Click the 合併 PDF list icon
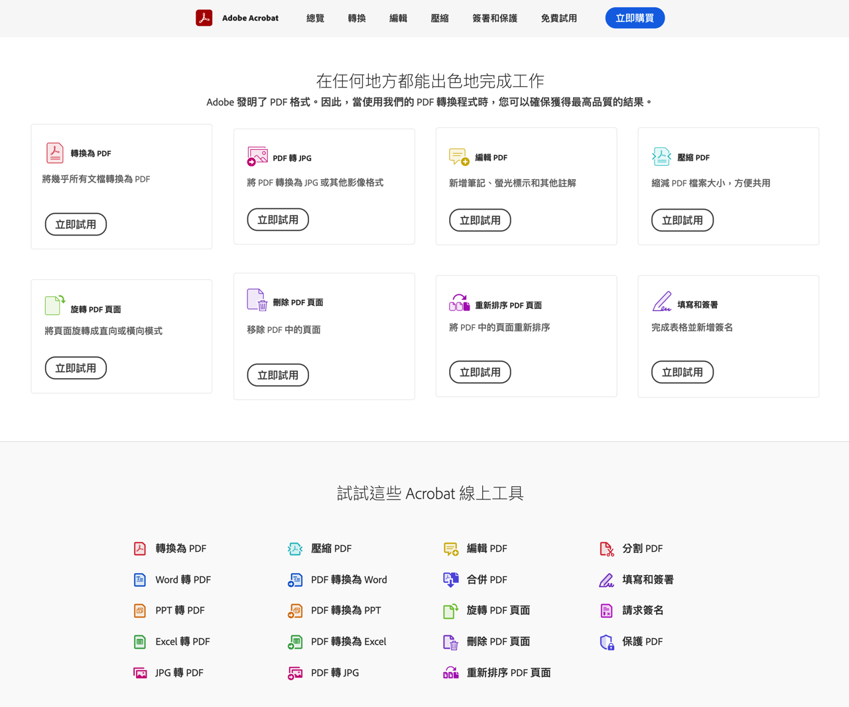The height and width of the screenshot is (707, 849). (451, 580)
